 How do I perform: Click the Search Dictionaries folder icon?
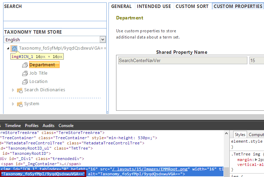pyautogui.click(x=20, y=90)
